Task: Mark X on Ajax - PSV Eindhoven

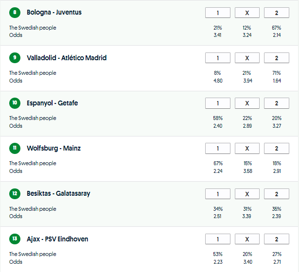Action: 247,239
